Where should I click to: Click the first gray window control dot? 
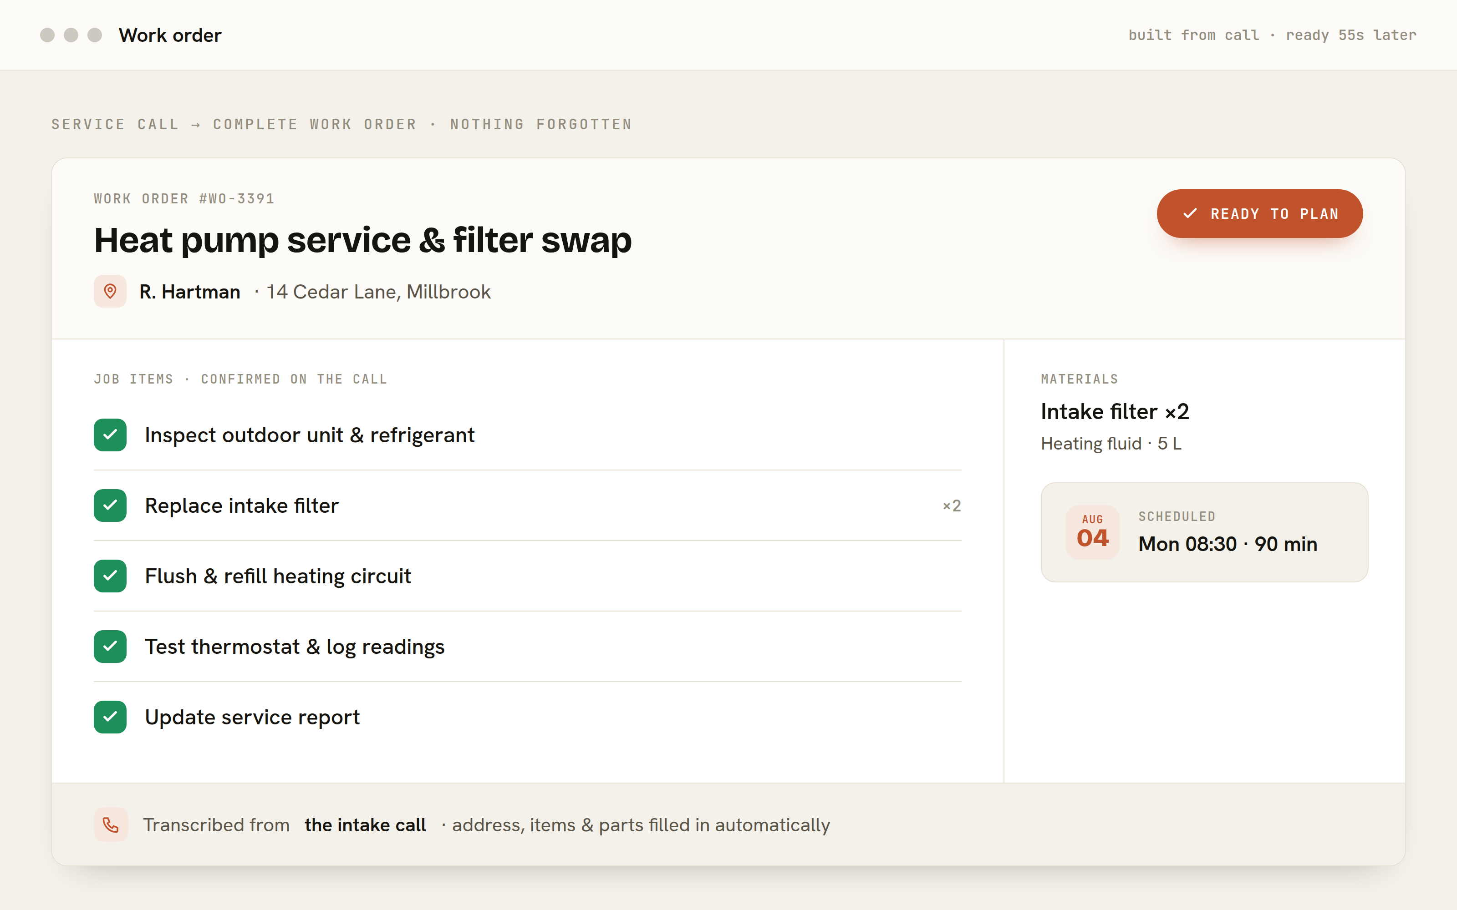pyautogui.click(x=47, y=35)
